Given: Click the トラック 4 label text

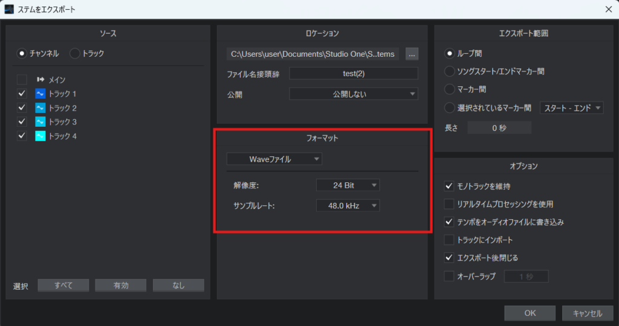Looking at the screenshot, I should coord(62,136).
